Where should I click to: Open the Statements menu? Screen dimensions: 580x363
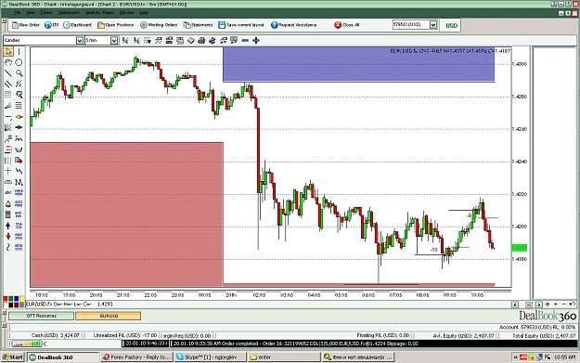[69, 13]
